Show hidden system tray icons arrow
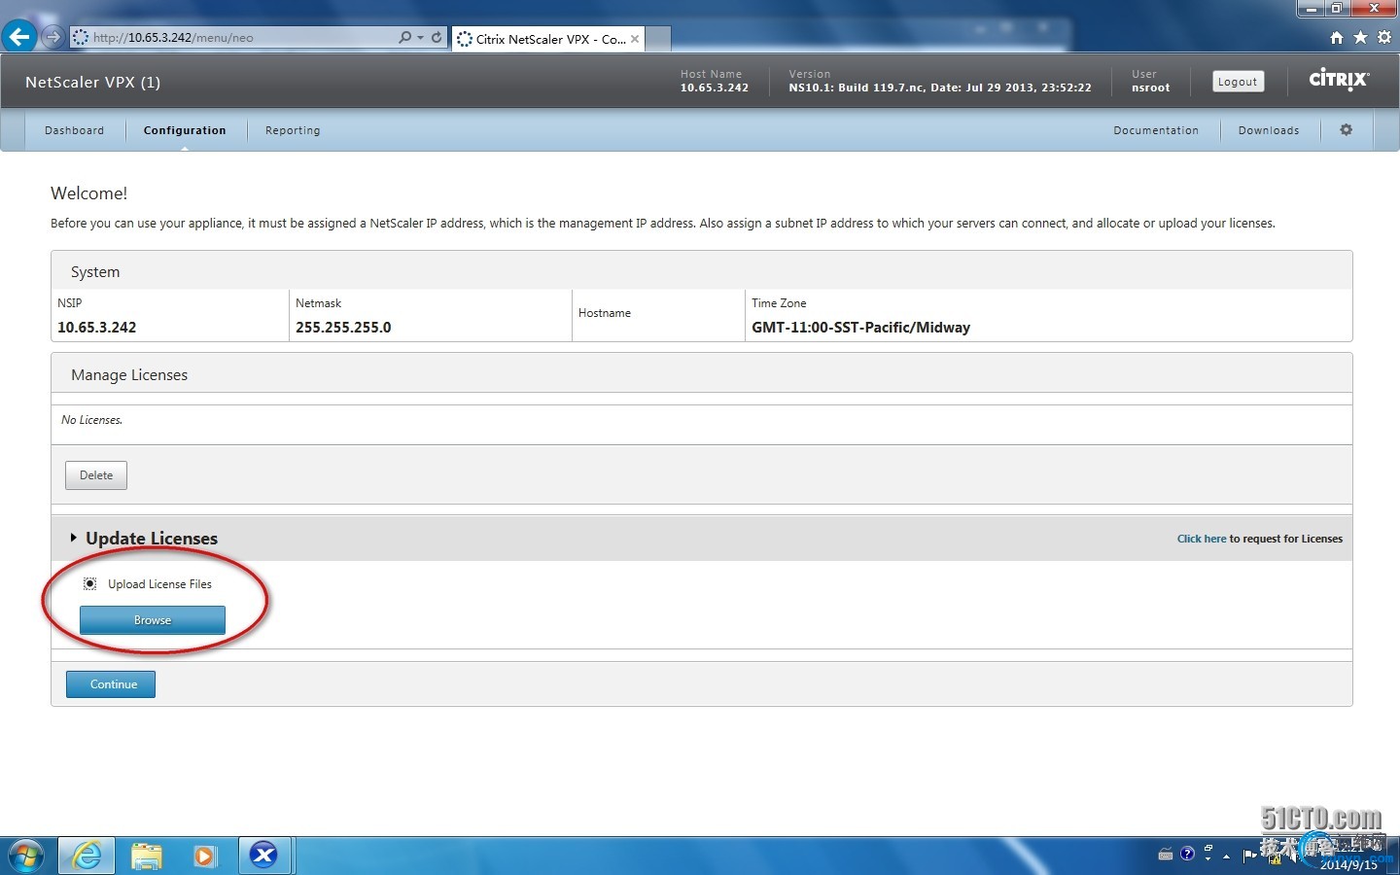The width and height of the screenshot is (1400, 875). 1227,856
